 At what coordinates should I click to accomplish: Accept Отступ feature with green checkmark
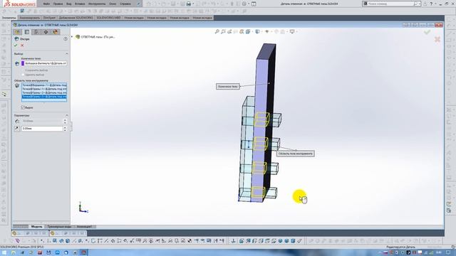[16, 46]
